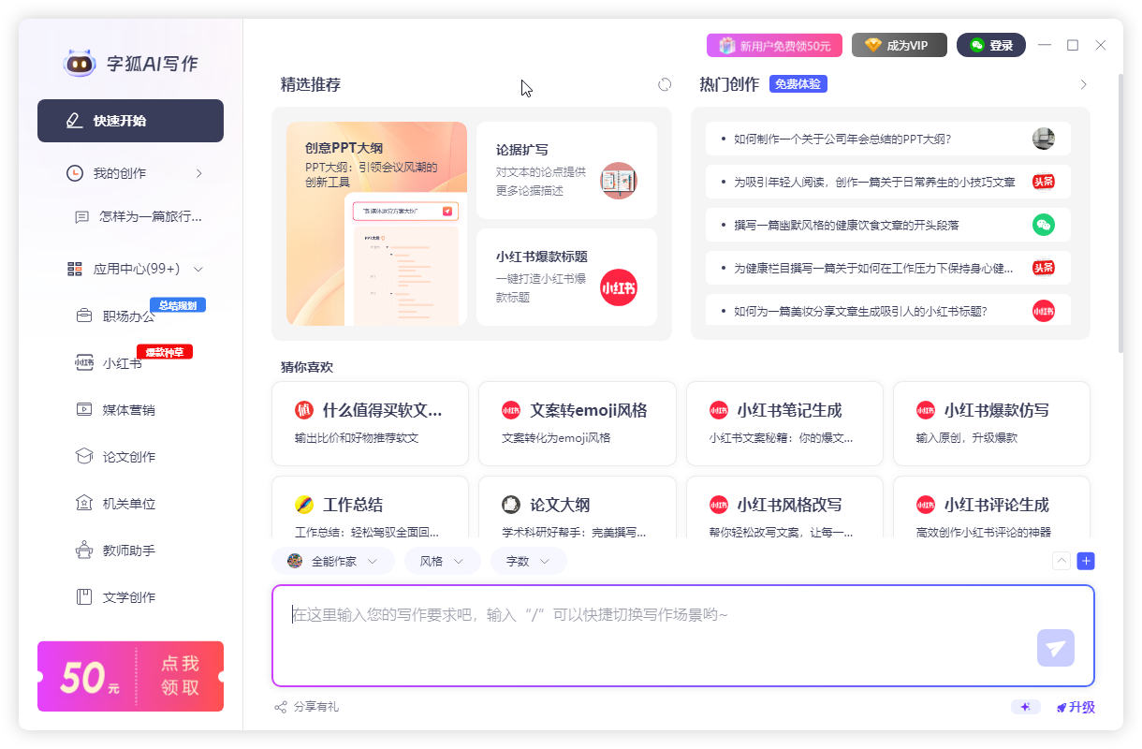
Task: Open 媒体营销 category
Action: tap(130, 409)
